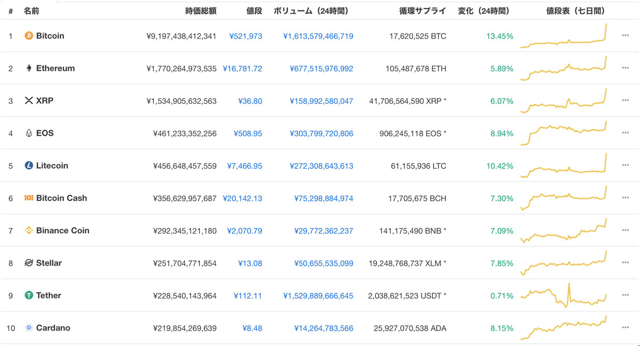Open Tether seven-day price chart
The image size is (640, 346).
[564, 295]
